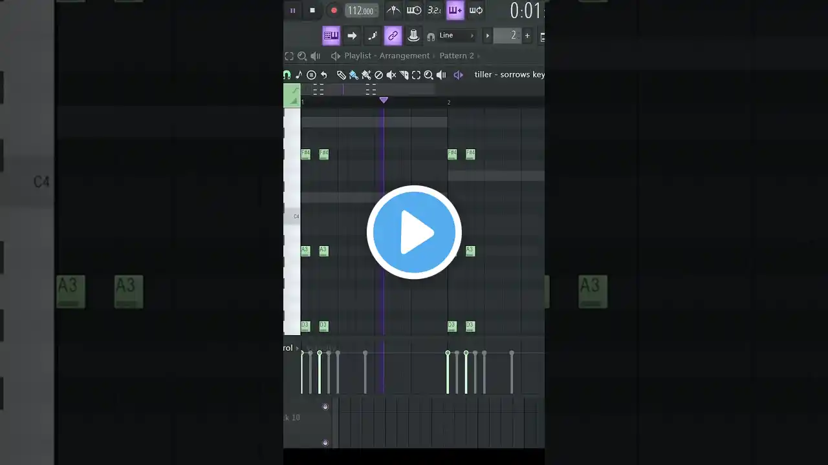Click speaker icon left of Playlist title

[x=335, y=56]
